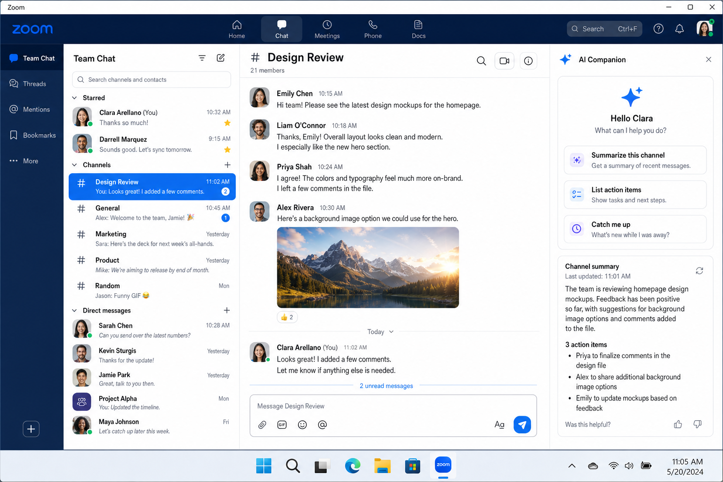Add a new channel with plus icon
Viewport: 723px width, 482px height.
click(x=227, y=165)
